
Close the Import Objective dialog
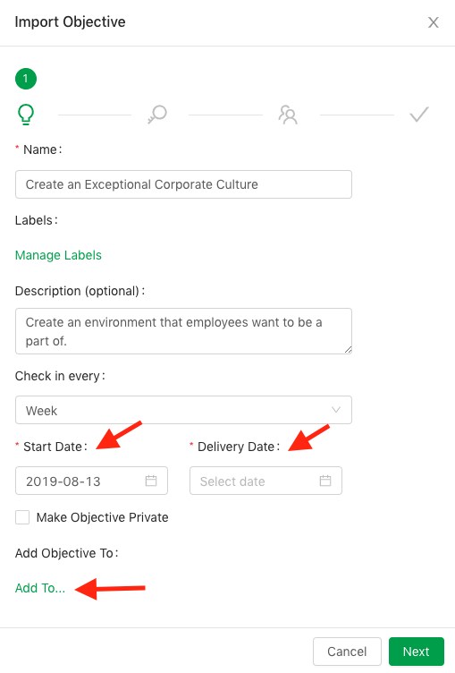(434, 22)
